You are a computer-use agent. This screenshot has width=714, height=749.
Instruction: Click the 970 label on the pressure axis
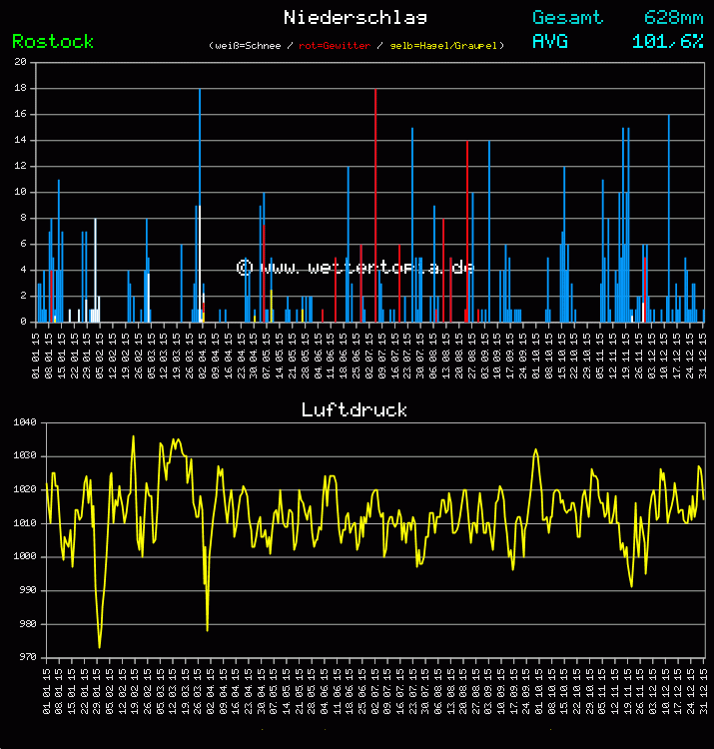tap(25, 657)
